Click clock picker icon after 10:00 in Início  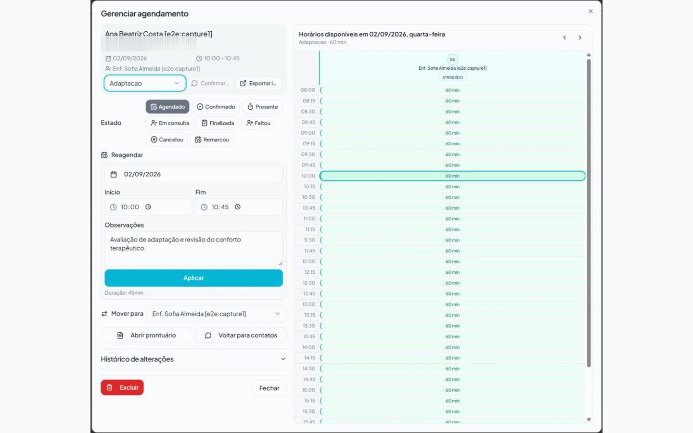[148, 207]
